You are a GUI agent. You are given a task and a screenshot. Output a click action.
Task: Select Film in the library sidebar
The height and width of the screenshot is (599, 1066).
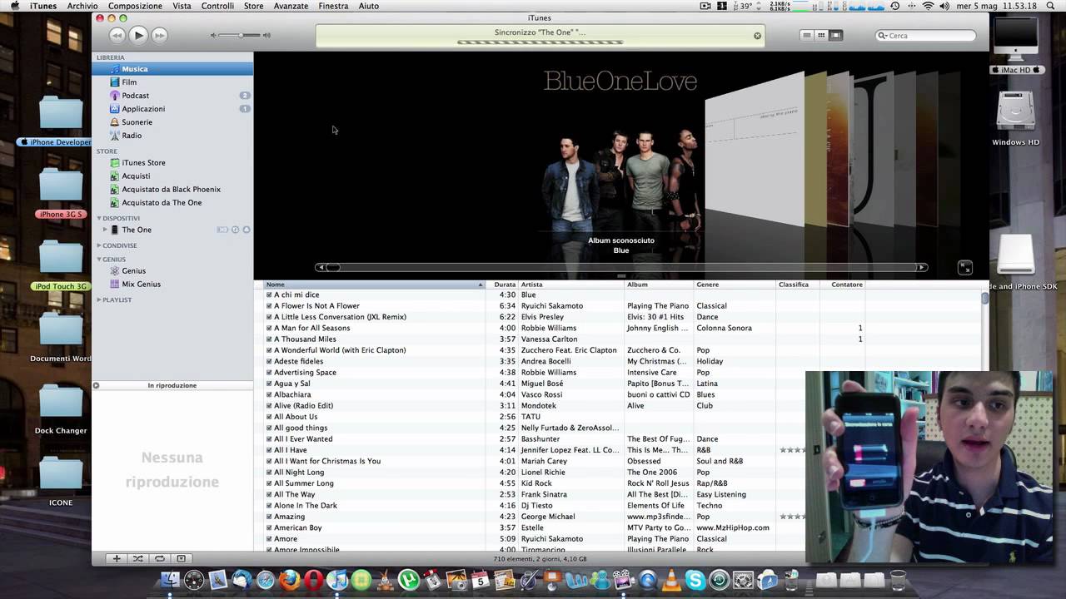click(x=129, y=82)
